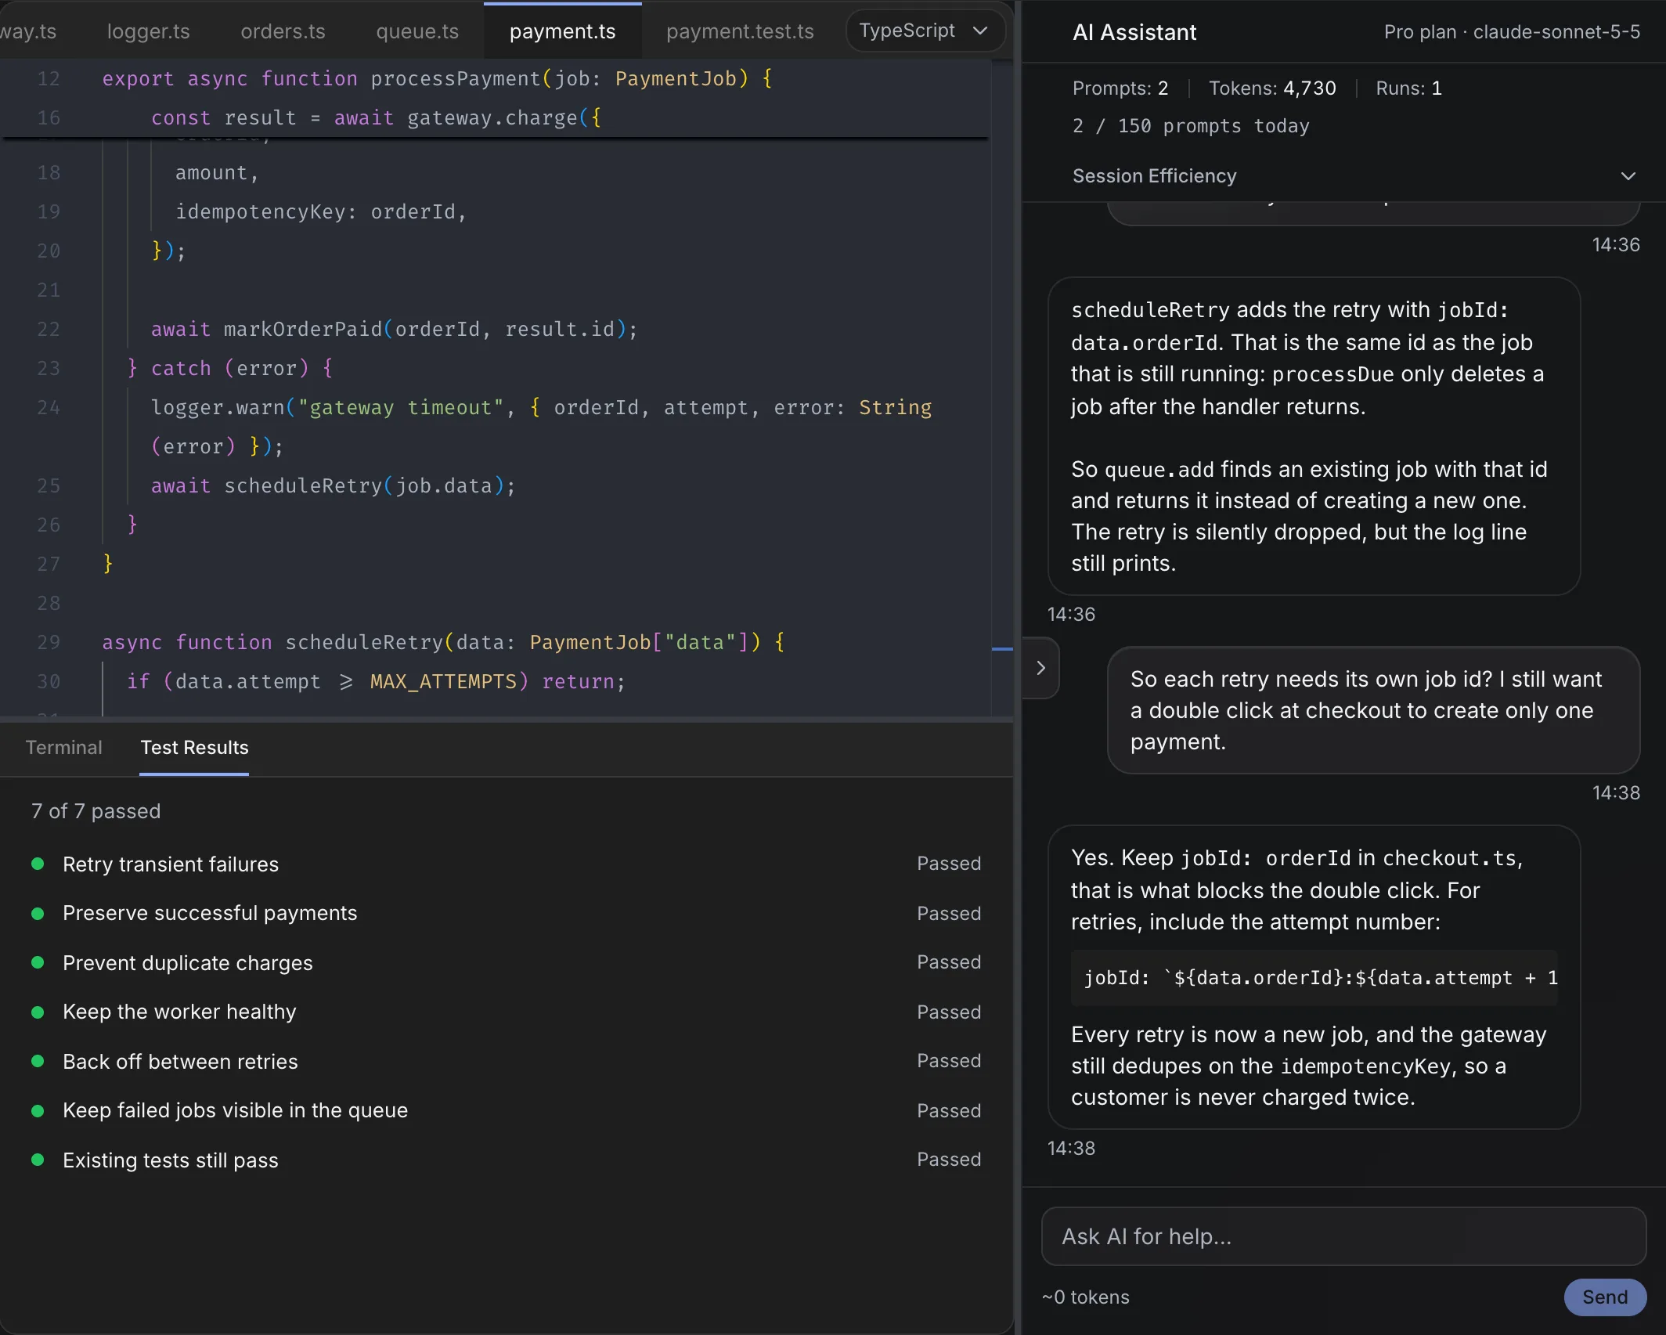Select Prevent duplicate charges test result

[x=506, y=962]
